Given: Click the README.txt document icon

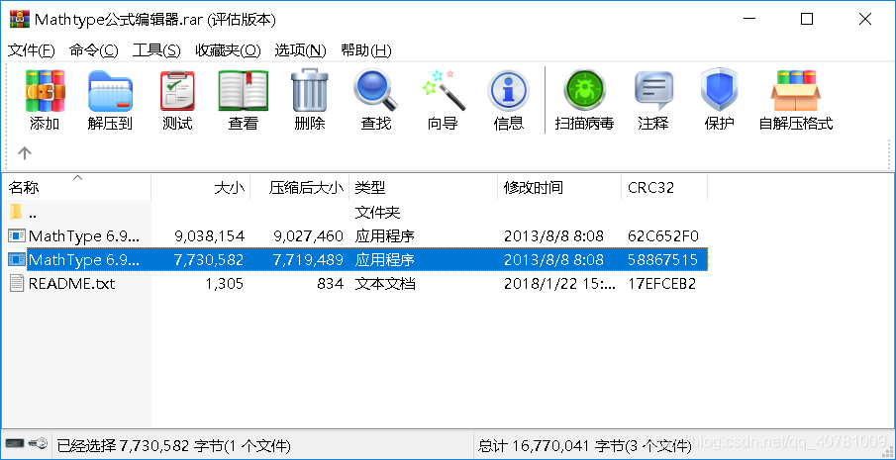Looking at the screenshot, I should tap(17, 283).
